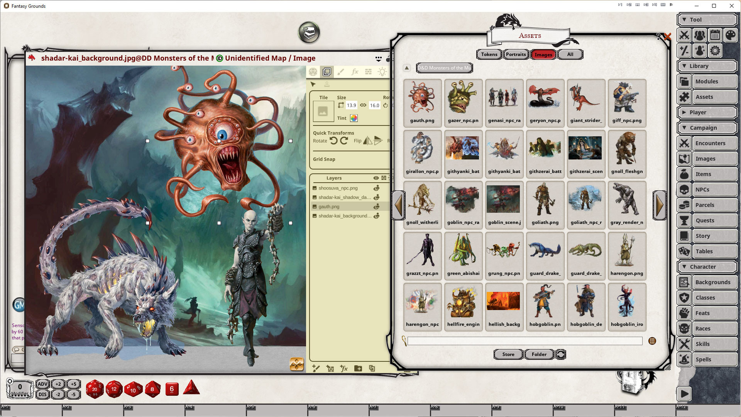
Task: Enable the ADV advantage toggle
Action: [42, 384]
